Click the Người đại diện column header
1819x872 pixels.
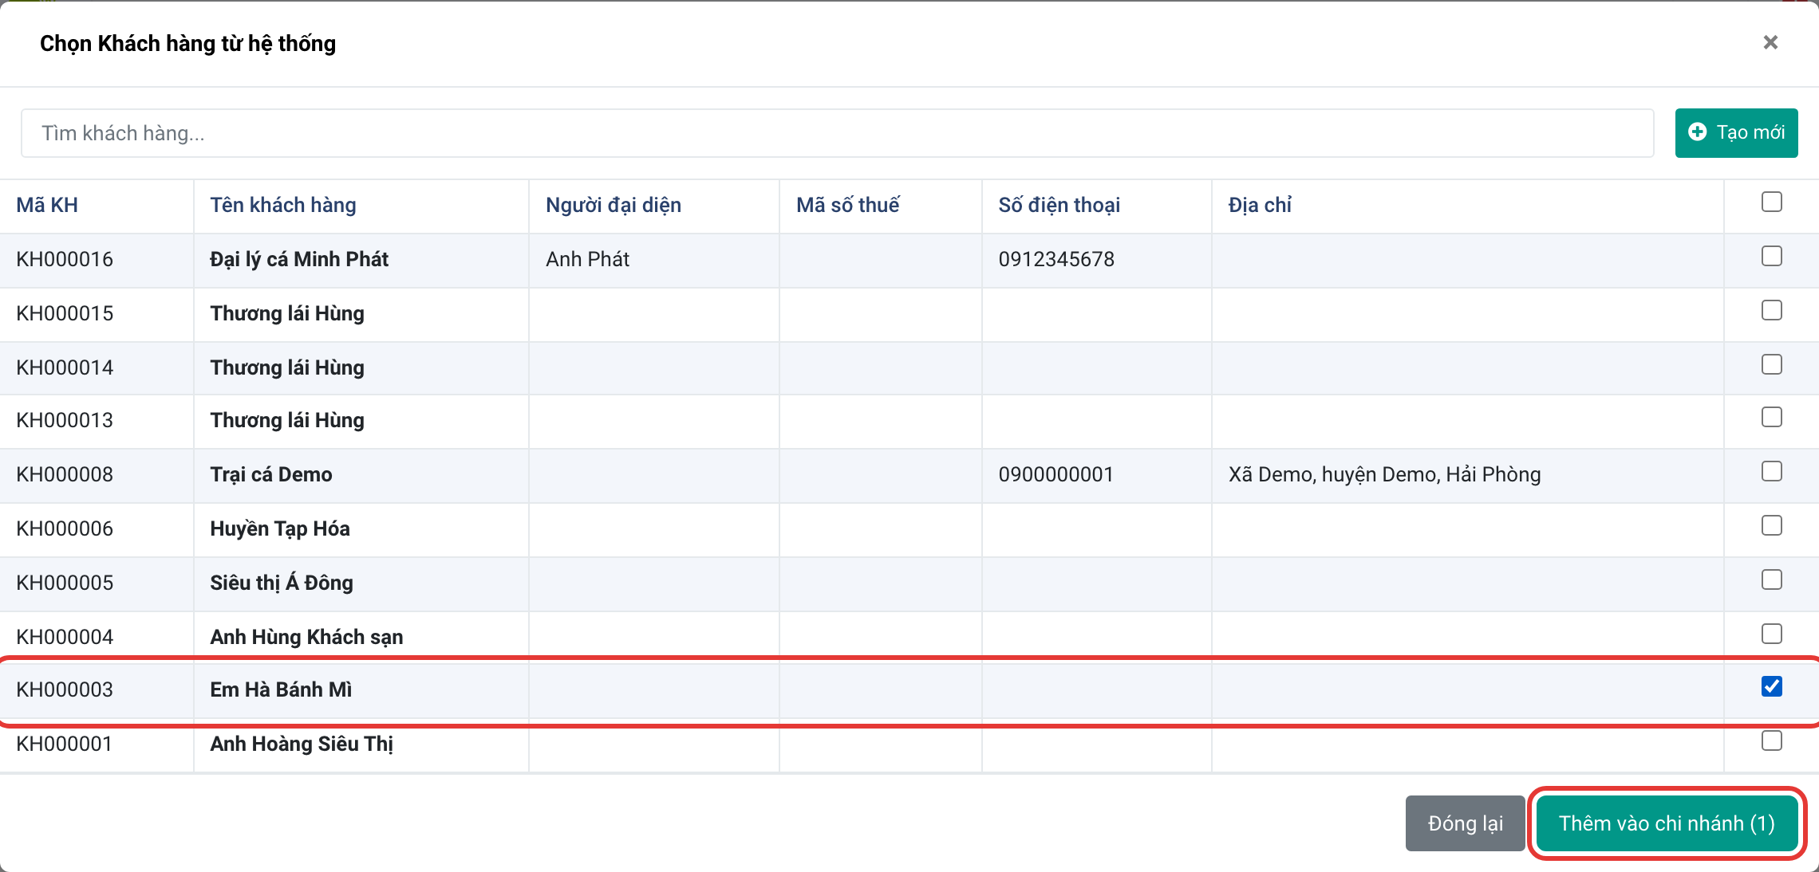coord(614,205)
